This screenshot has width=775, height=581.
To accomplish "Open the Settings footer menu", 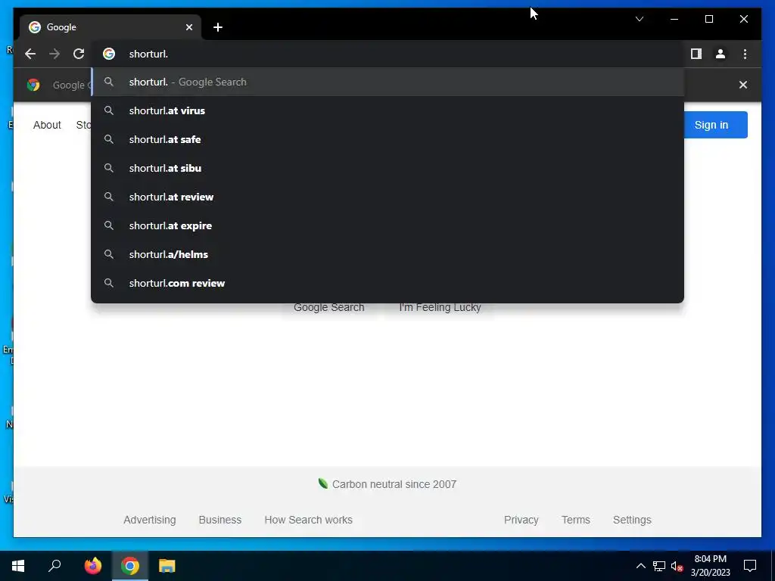I will (x=632, y=520).
